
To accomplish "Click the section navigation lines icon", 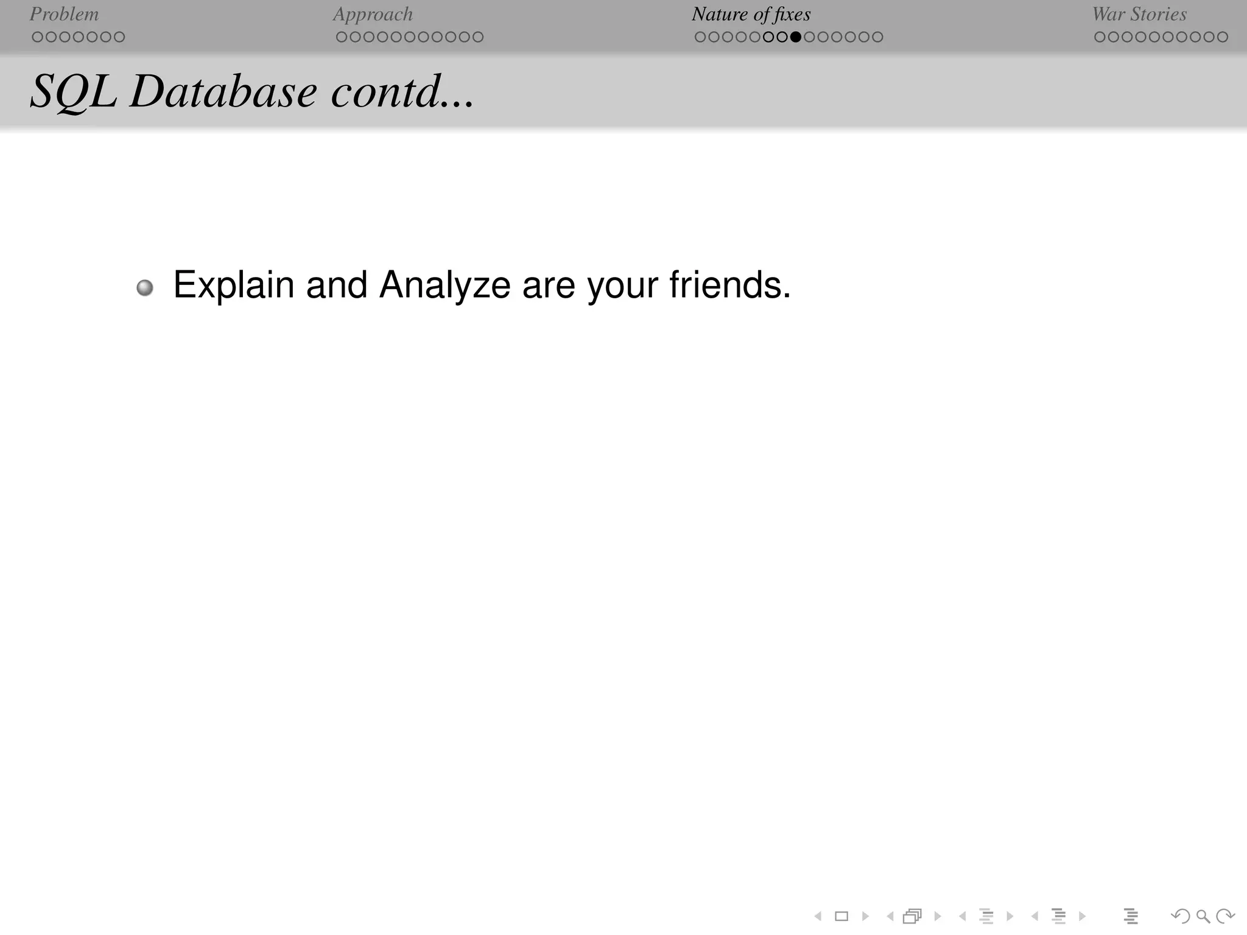I will pos(1059,916).
